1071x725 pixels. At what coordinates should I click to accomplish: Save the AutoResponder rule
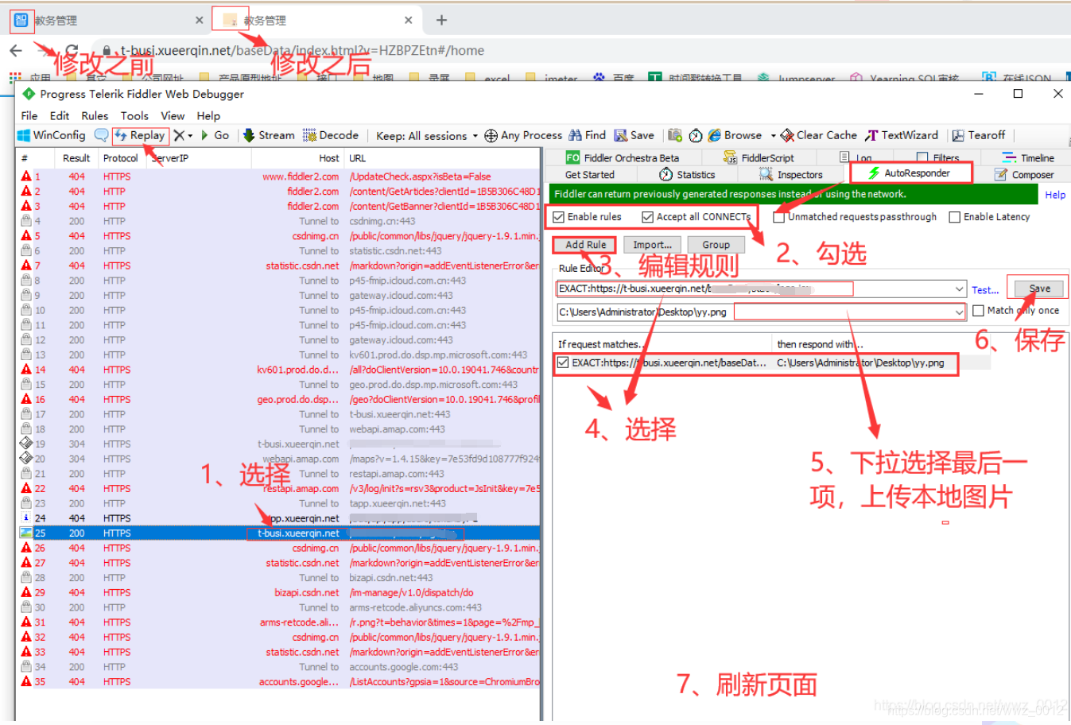point(1037,287)
